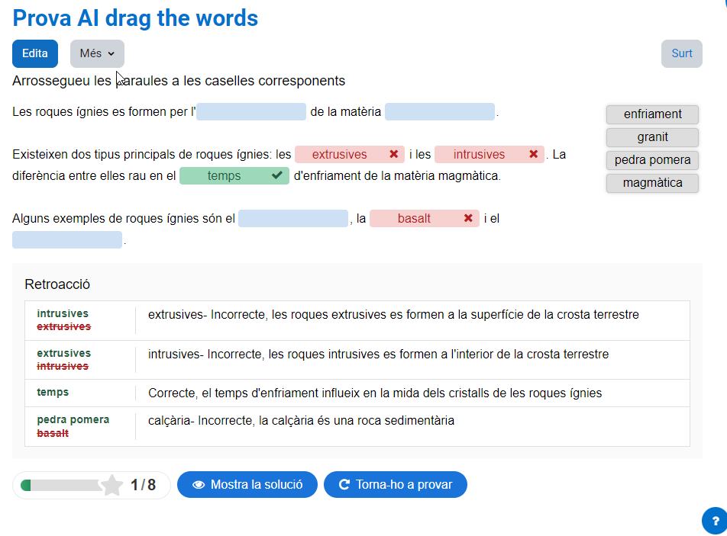Click the last empty blank in the exercise
The width and height of the screenshot is (727, 536).
[x=67, y=240]
